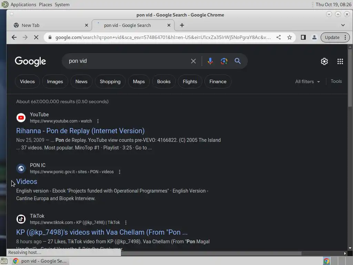Click the right arrow of the horizontal scrollbar
This screenshot has height=265, width=353.
tap(345, 254)
